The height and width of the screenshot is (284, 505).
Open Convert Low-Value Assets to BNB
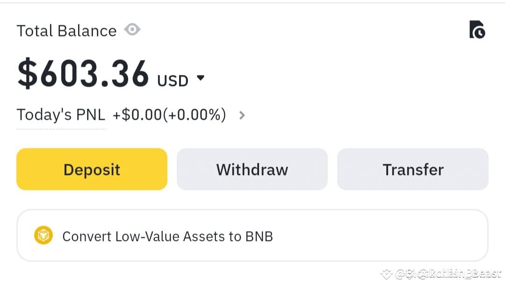[167, 236]
